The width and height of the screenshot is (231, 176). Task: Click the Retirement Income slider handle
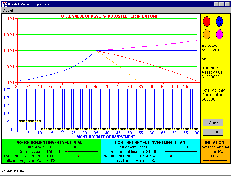coord(167,151)
